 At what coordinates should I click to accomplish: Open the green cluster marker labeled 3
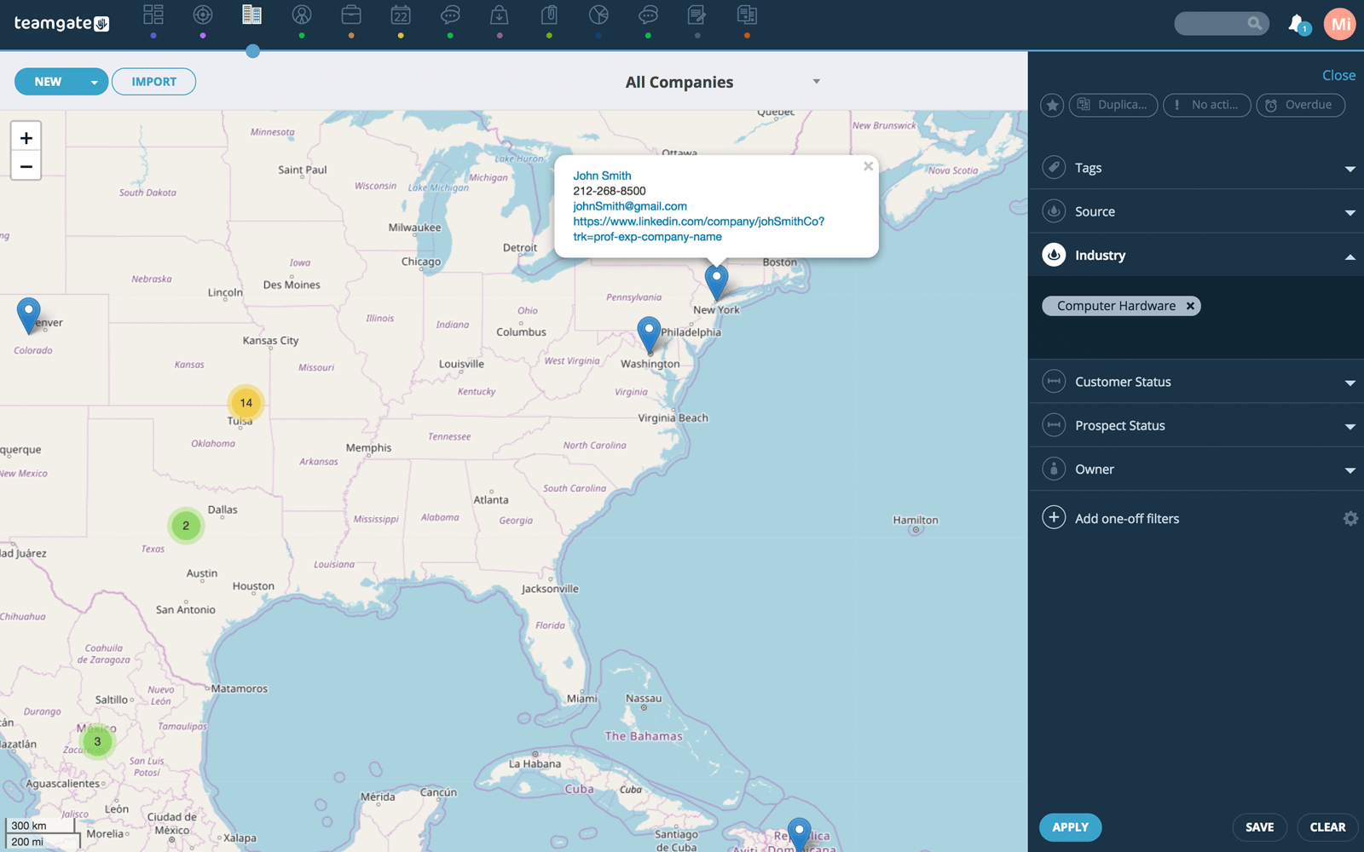[97, 741]
